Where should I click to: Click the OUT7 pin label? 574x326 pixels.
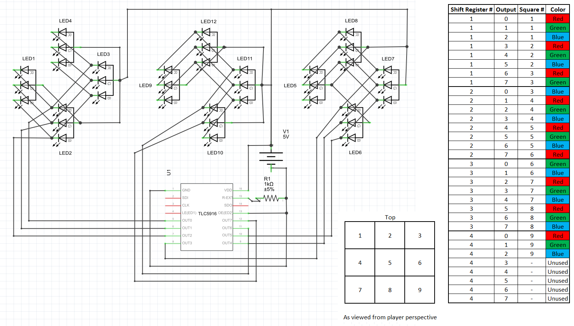[227, 220]
